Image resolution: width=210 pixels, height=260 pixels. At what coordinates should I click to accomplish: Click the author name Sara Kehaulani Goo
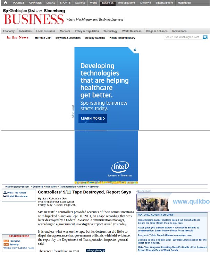click(x=54, y=199)
